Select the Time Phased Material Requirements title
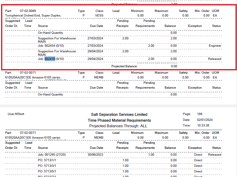Image resolution: width=237 pixels, height=177 pixels. (x=119, y=120)
